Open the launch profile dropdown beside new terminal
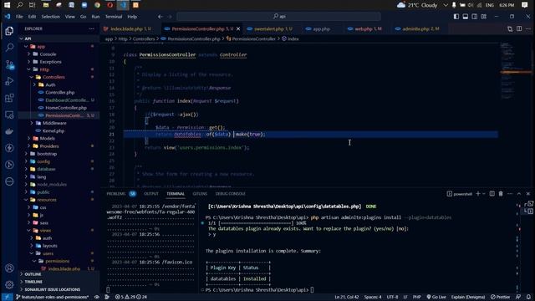This screenshot has height=301, width=535. pos(483,194)
